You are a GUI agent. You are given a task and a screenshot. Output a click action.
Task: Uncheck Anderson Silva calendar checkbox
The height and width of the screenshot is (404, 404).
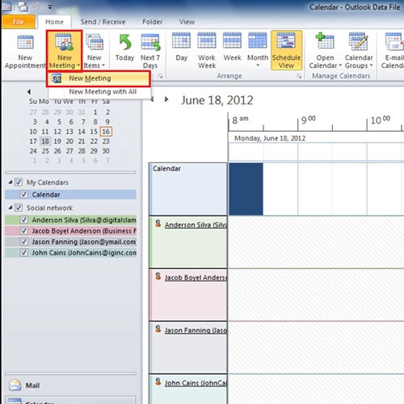(24, 220)
